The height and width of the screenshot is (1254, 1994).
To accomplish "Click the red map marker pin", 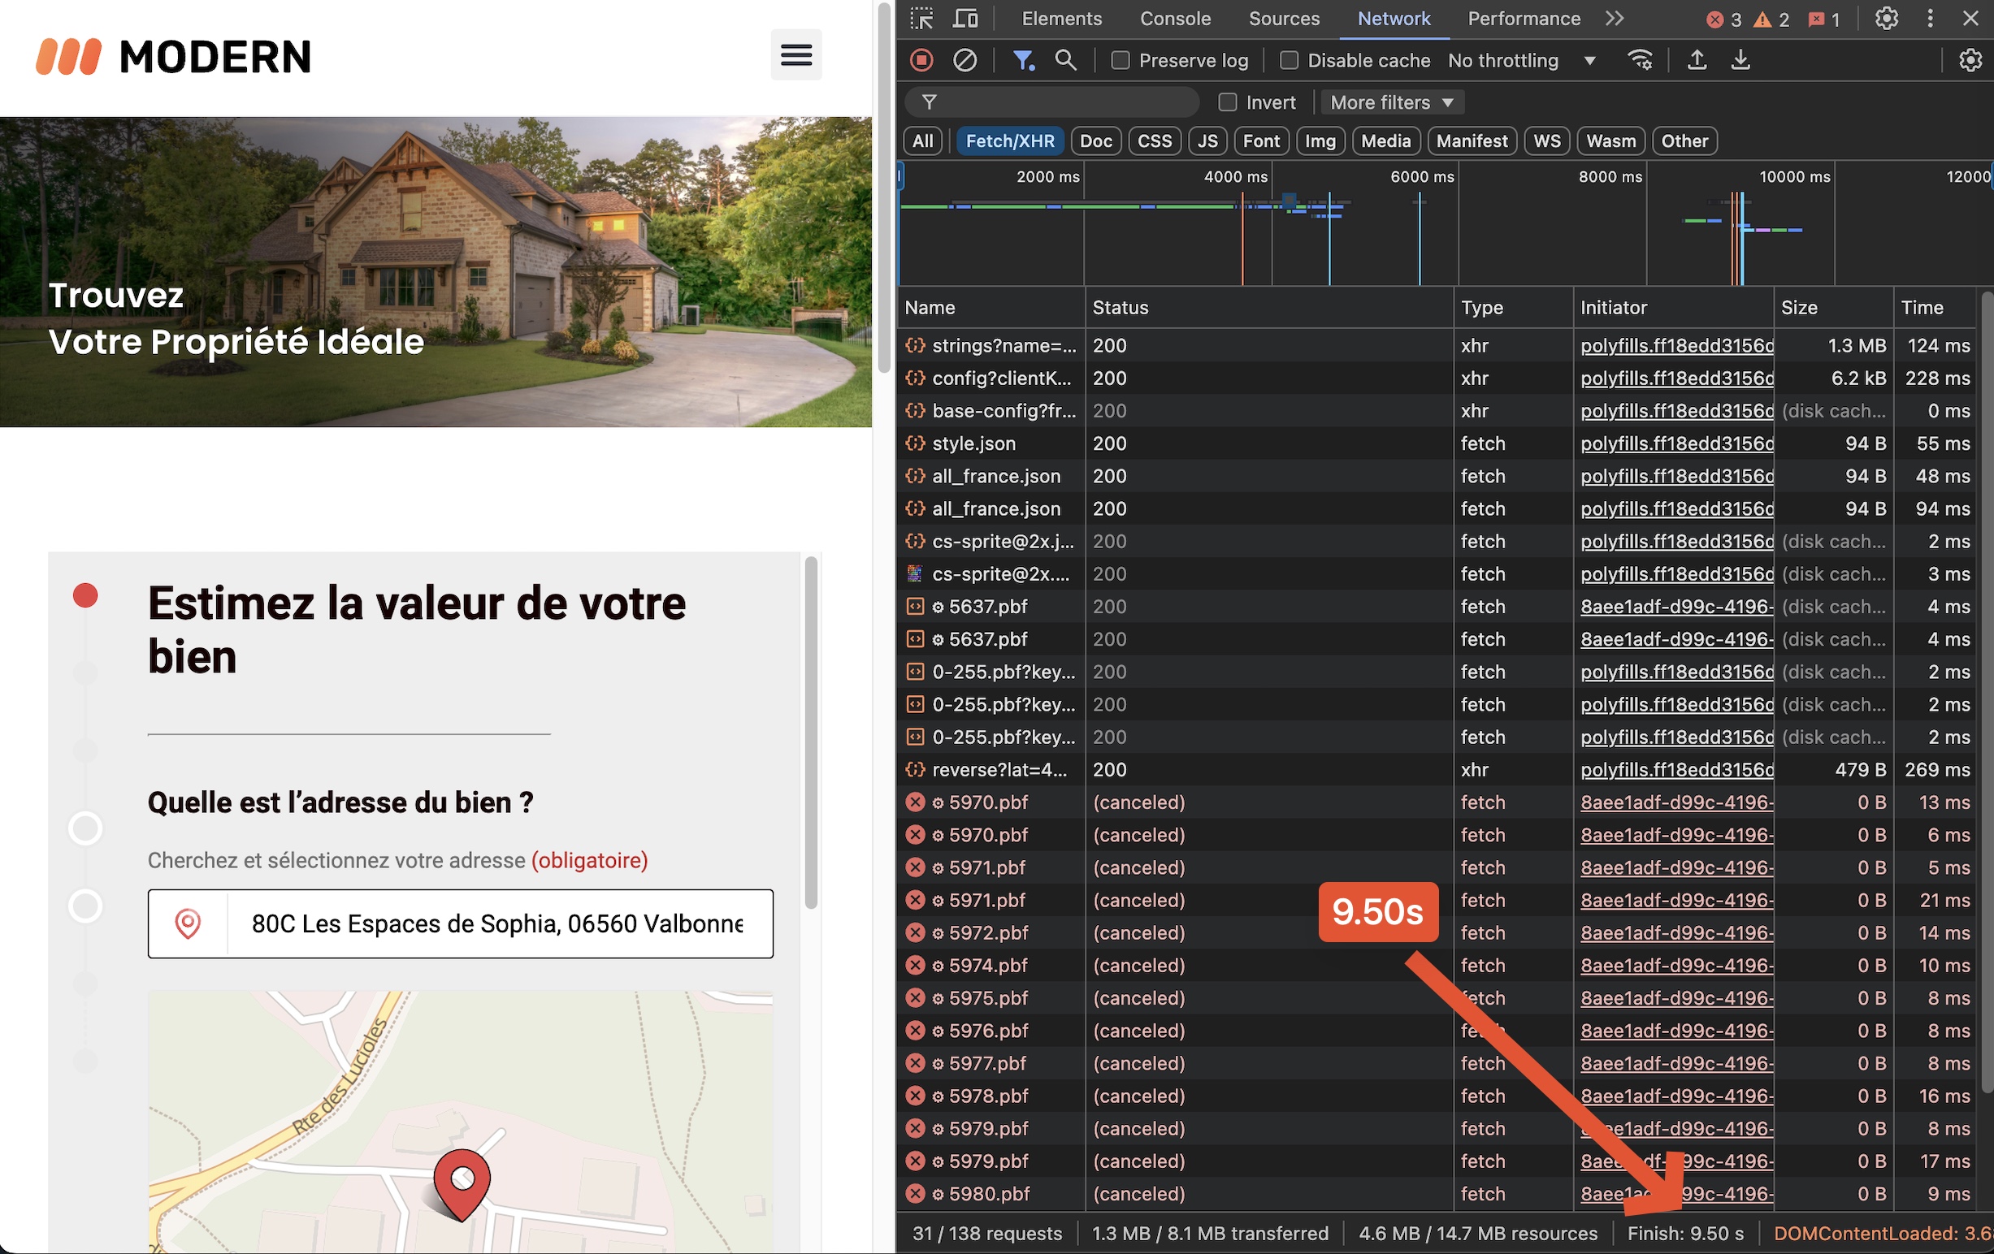I will click(x=462, y=1183).
